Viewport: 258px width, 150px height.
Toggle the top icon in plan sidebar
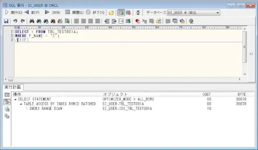(x=7, y=95)
